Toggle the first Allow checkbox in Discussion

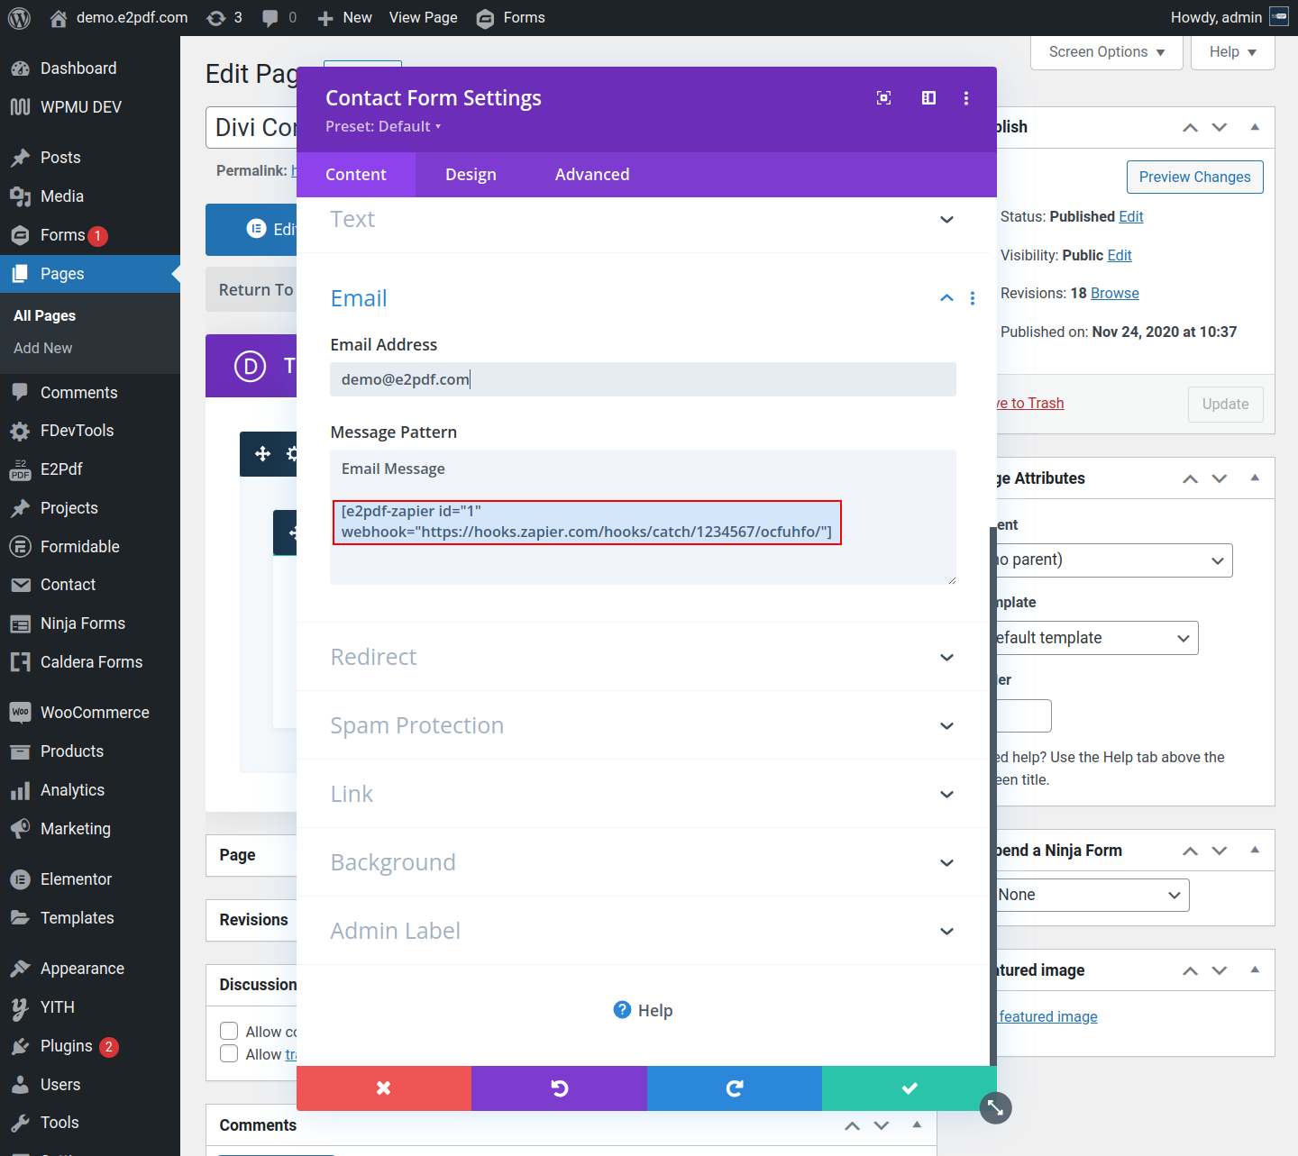click(x=230, y=1031)
